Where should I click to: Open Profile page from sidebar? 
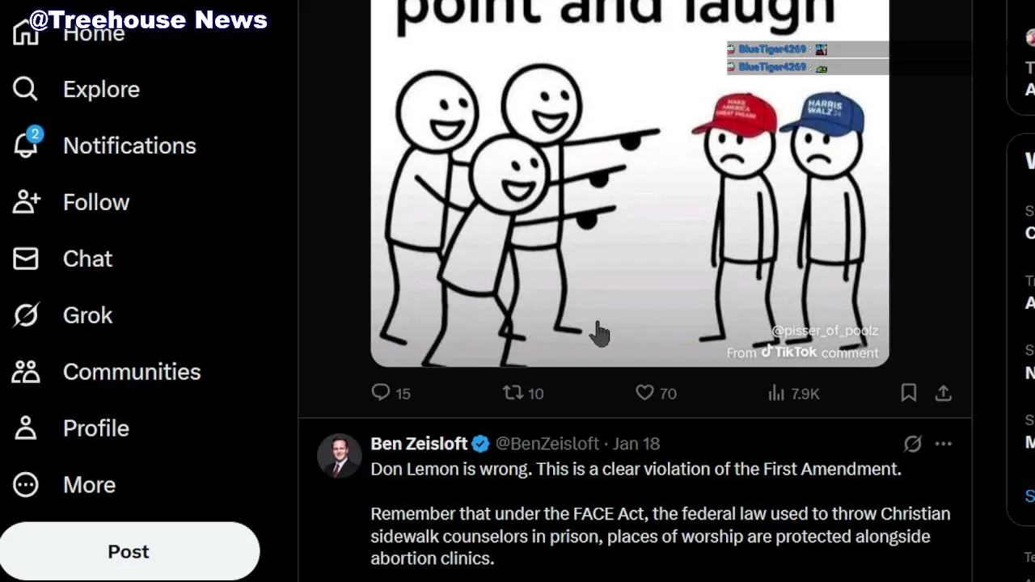(95, 428)
